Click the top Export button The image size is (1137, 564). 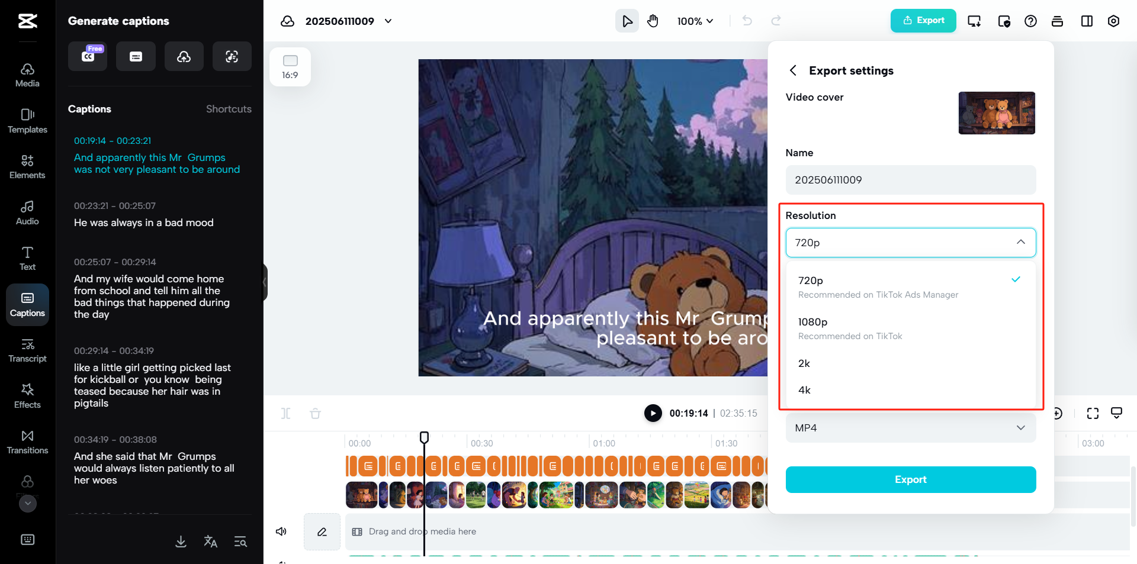click(x=923, y=21)
